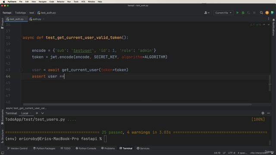
Task: Open the inspections widget showing warning counts
Action: point(255,25)
